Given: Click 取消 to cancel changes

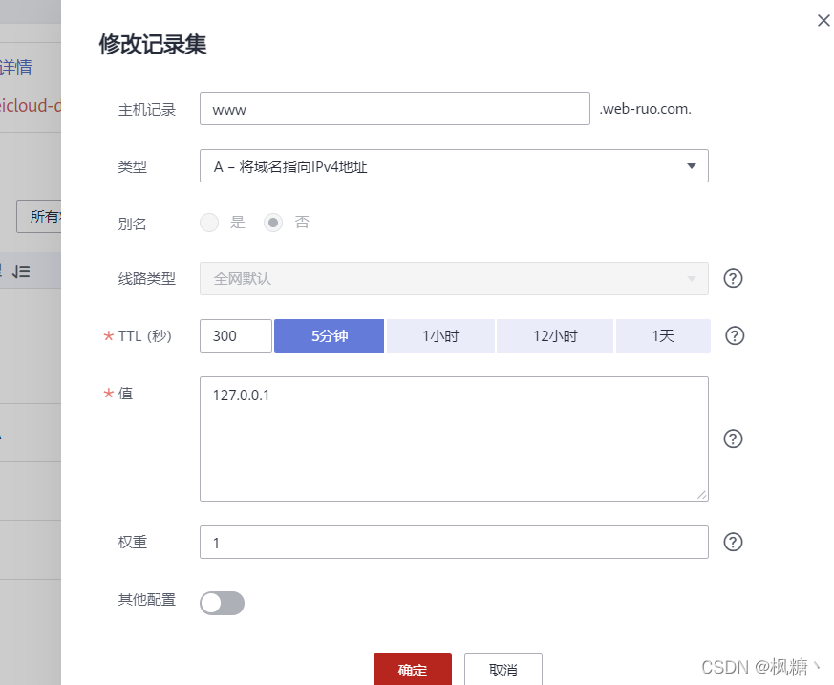Looking at the screenshot, I should point(503,670).
